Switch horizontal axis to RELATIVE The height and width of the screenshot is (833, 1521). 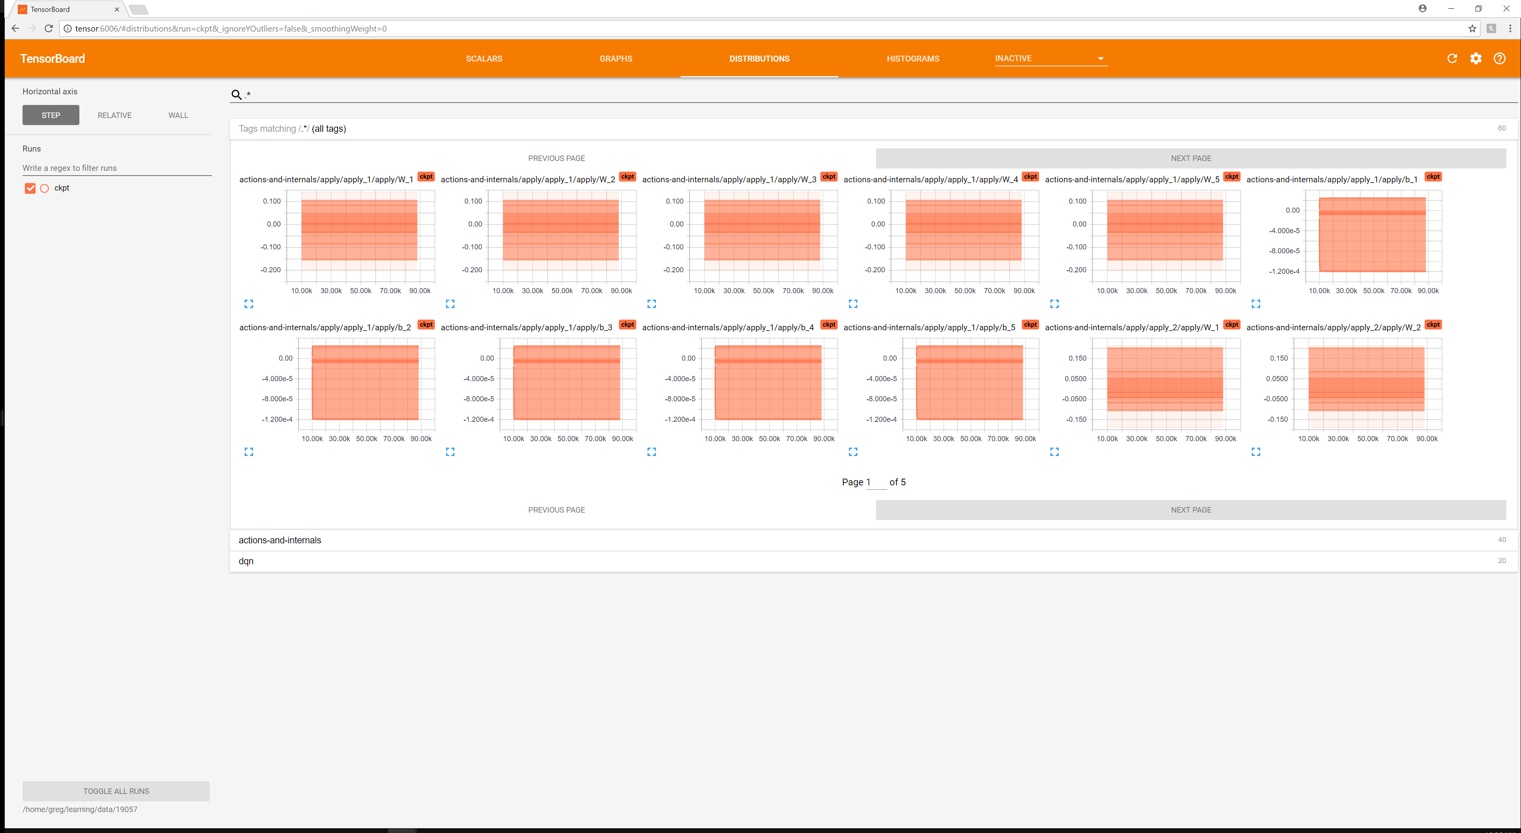(x=114, y=115)
